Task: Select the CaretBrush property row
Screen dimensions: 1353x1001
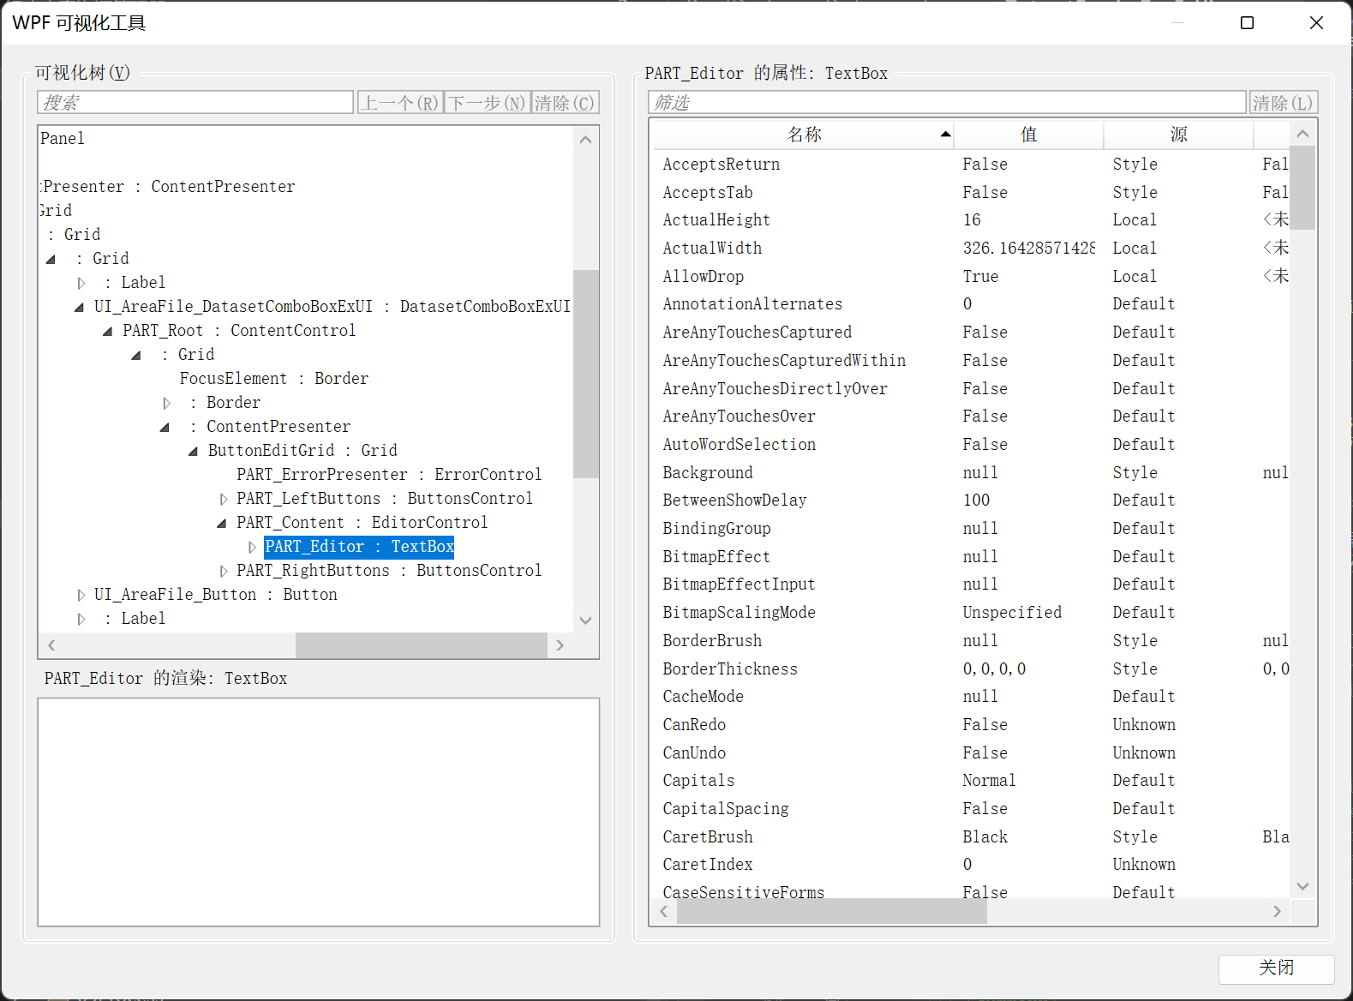Action: coord(970,837)
